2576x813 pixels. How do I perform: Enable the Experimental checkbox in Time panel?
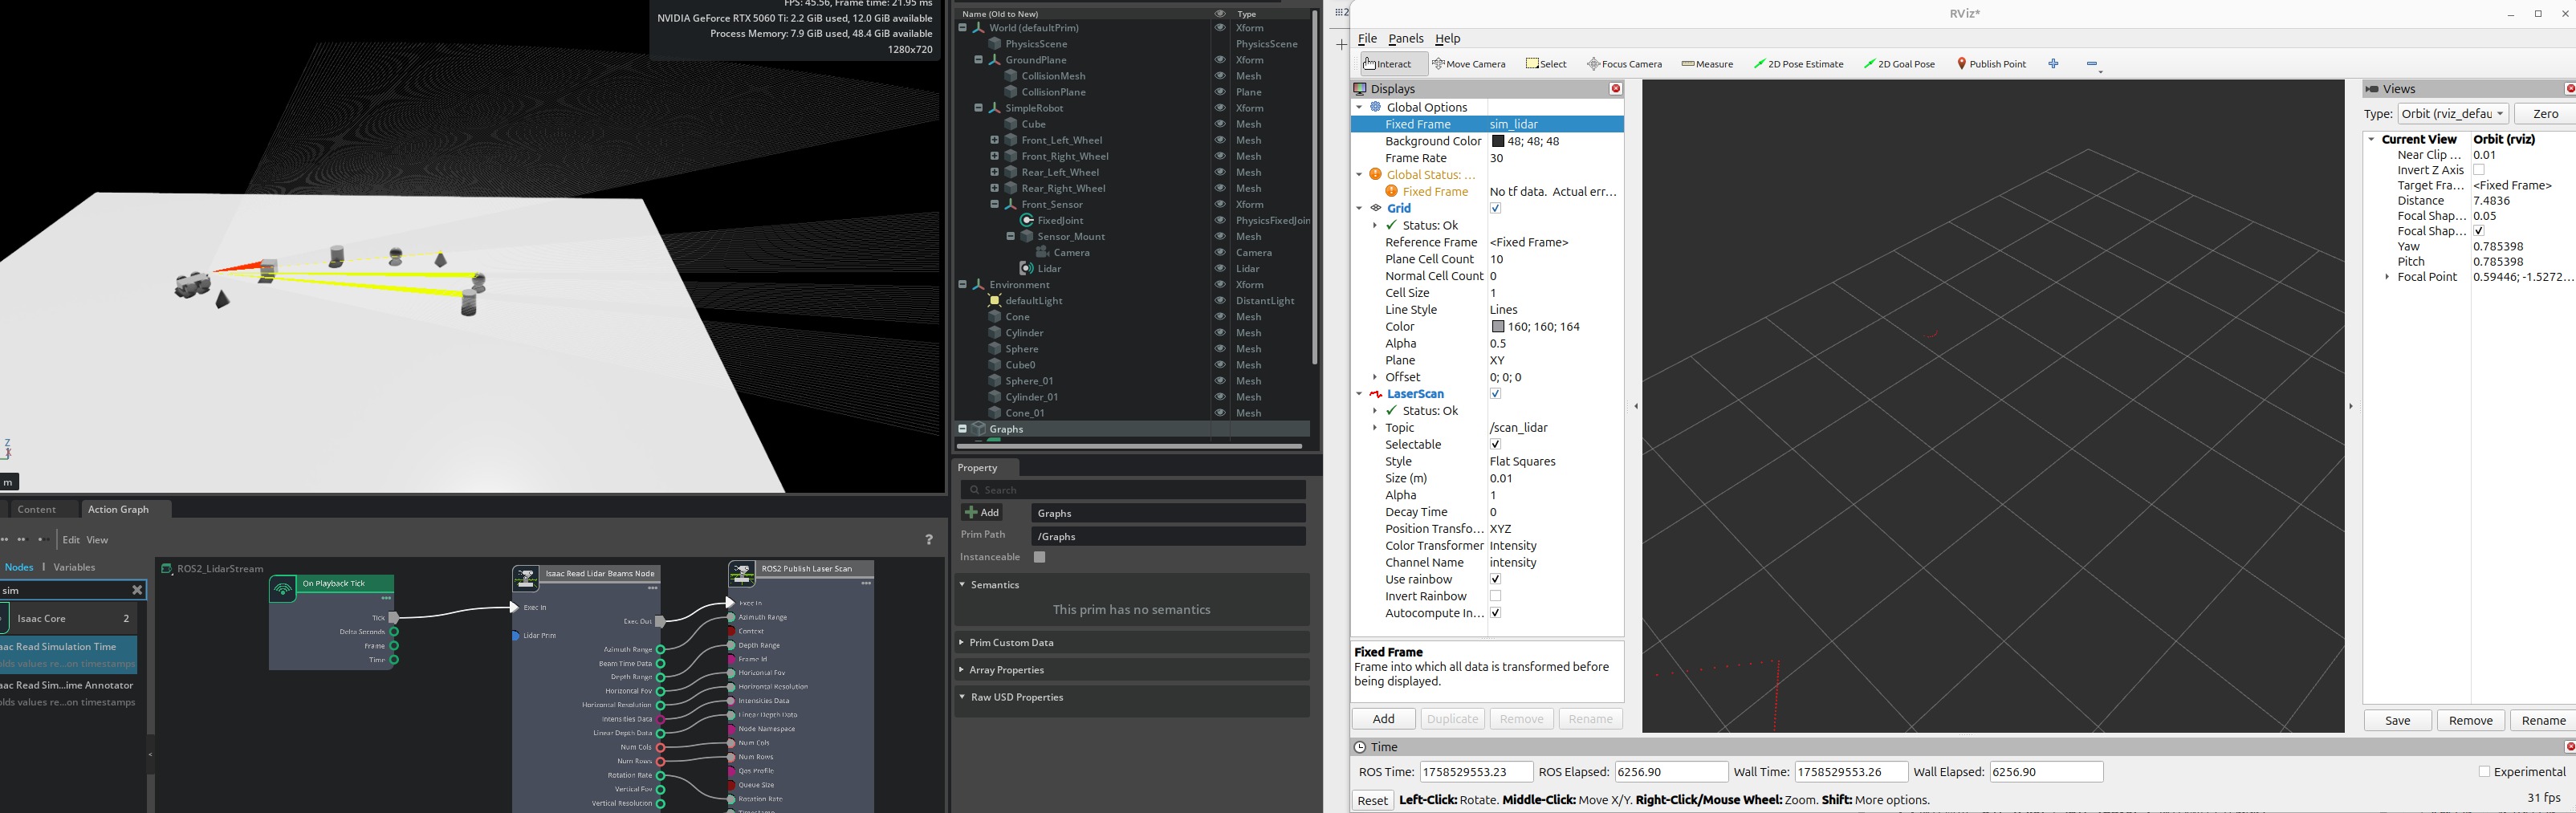2484,772
